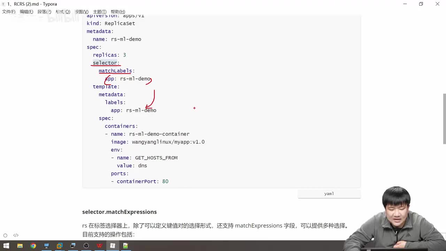This screenshot has height=251, width=446.
Task: Click the 'selector:' line in the code
Action: point(106,63)
